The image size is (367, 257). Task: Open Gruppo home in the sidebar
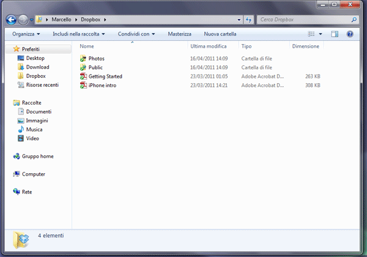tap(38, 156)
